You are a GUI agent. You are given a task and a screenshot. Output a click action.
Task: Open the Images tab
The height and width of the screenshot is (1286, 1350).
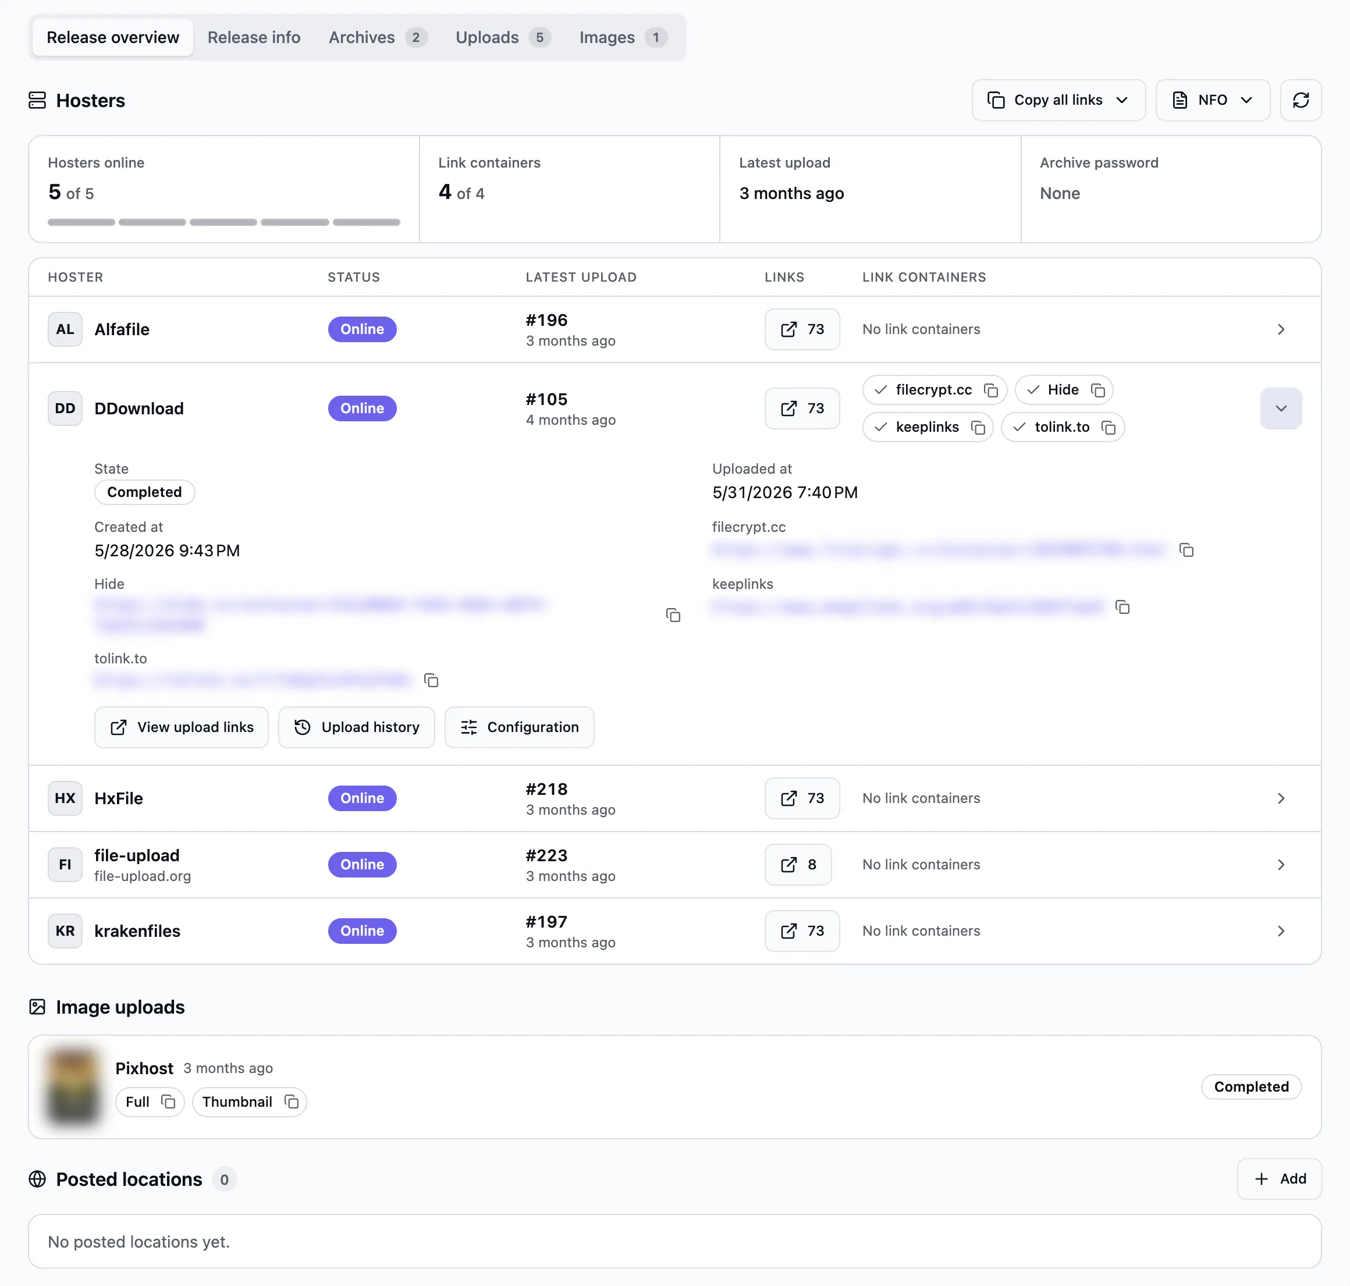coord(623,37)
